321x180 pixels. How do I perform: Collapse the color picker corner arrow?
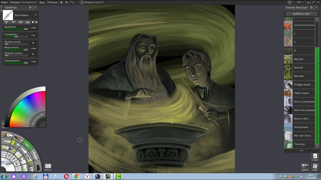43,124
